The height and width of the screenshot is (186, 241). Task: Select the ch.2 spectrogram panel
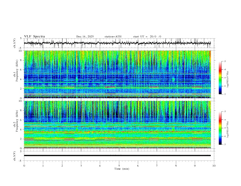[117, 125]
